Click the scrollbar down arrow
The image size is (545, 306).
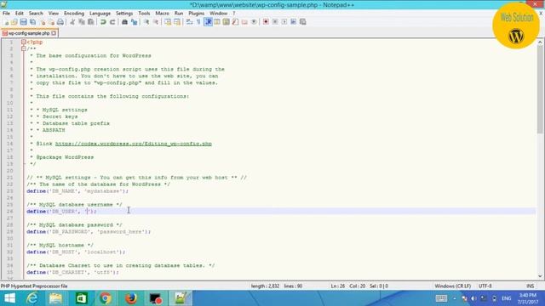540,276
